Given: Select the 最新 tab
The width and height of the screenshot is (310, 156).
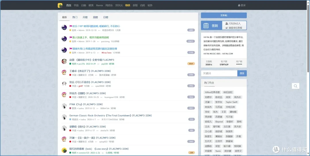Looking at the screenshot, I should [x=65, y=17].
